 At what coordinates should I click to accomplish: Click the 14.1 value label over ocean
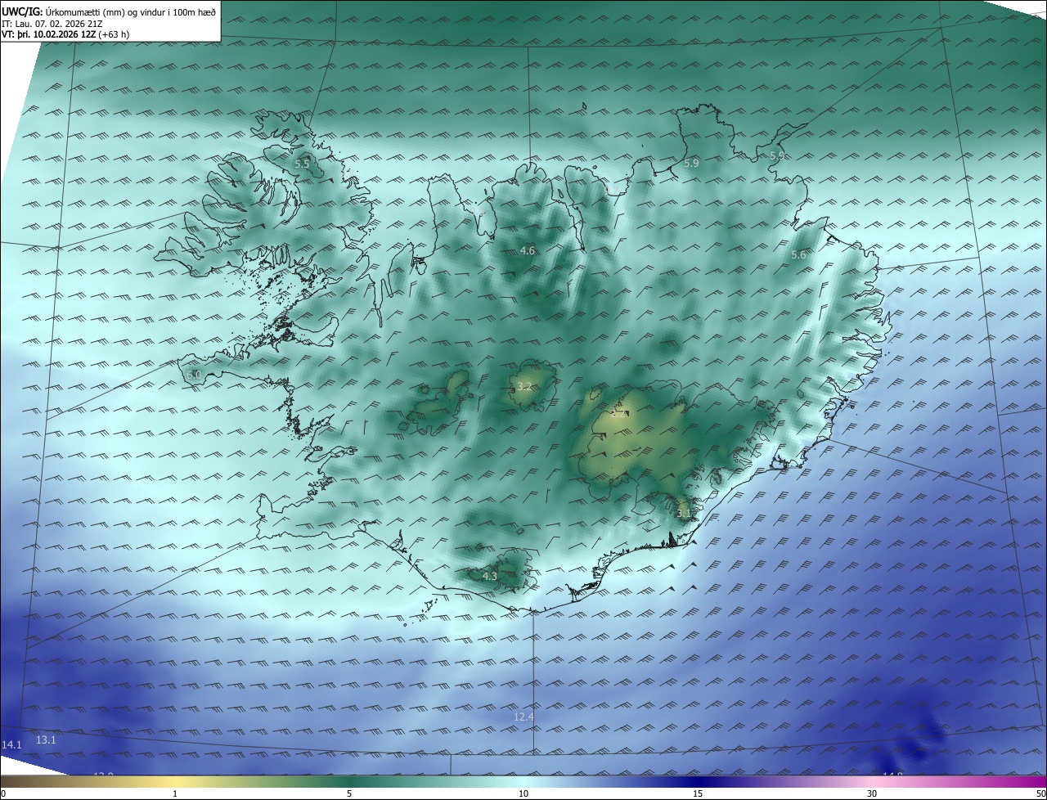tap(11, 745)
